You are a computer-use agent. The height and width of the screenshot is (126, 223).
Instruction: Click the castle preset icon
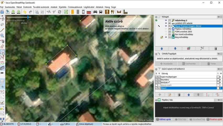tap(119, 12)
